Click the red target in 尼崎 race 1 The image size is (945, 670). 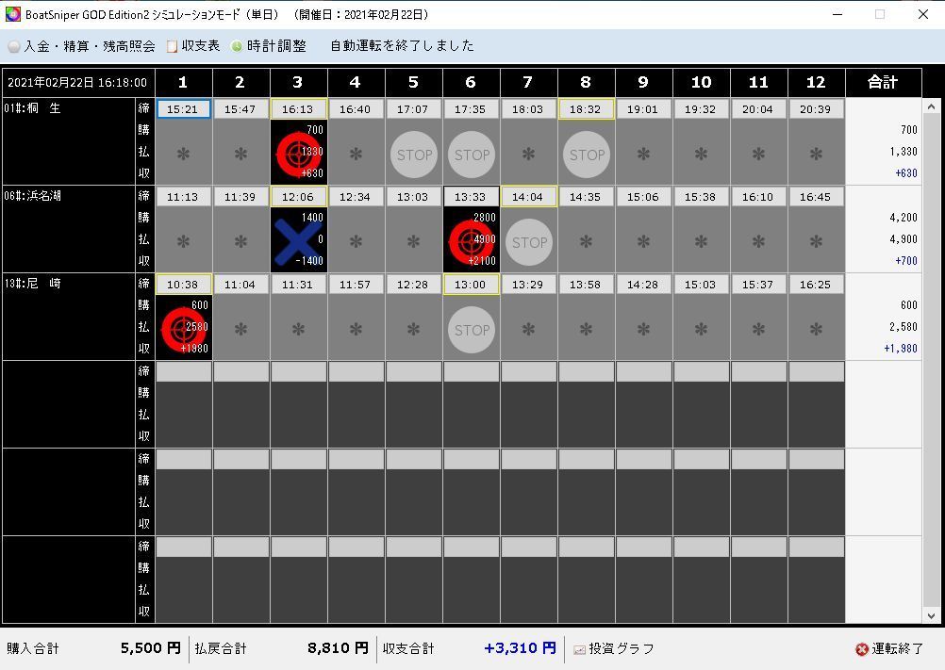[x=183, y=329]
